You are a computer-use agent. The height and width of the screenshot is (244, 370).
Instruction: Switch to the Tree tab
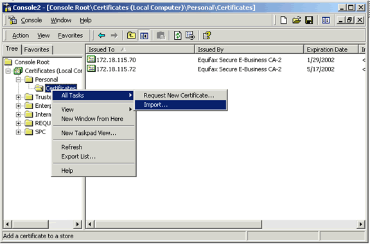coord(12,49)
